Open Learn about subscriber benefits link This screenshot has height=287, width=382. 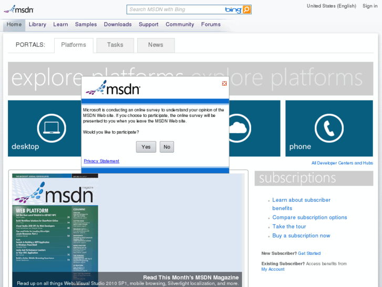[x=302, y=204]
